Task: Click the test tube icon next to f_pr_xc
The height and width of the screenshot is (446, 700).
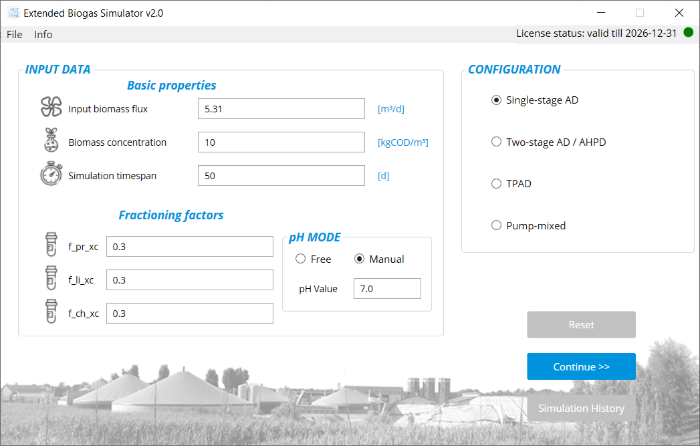Action: [51, 244]
